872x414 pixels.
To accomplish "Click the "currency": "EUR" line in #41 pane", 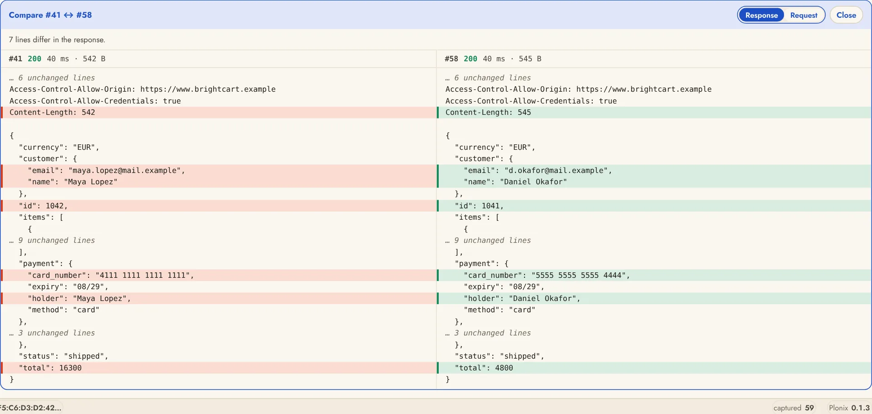I will (218, 148).
